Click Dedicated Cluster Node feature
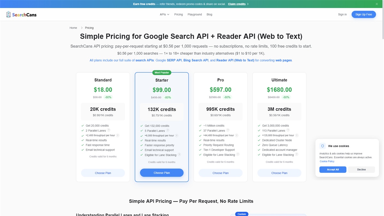Image resolution: width=384 pixels, height=216 pixels. [x=277, y=140]
